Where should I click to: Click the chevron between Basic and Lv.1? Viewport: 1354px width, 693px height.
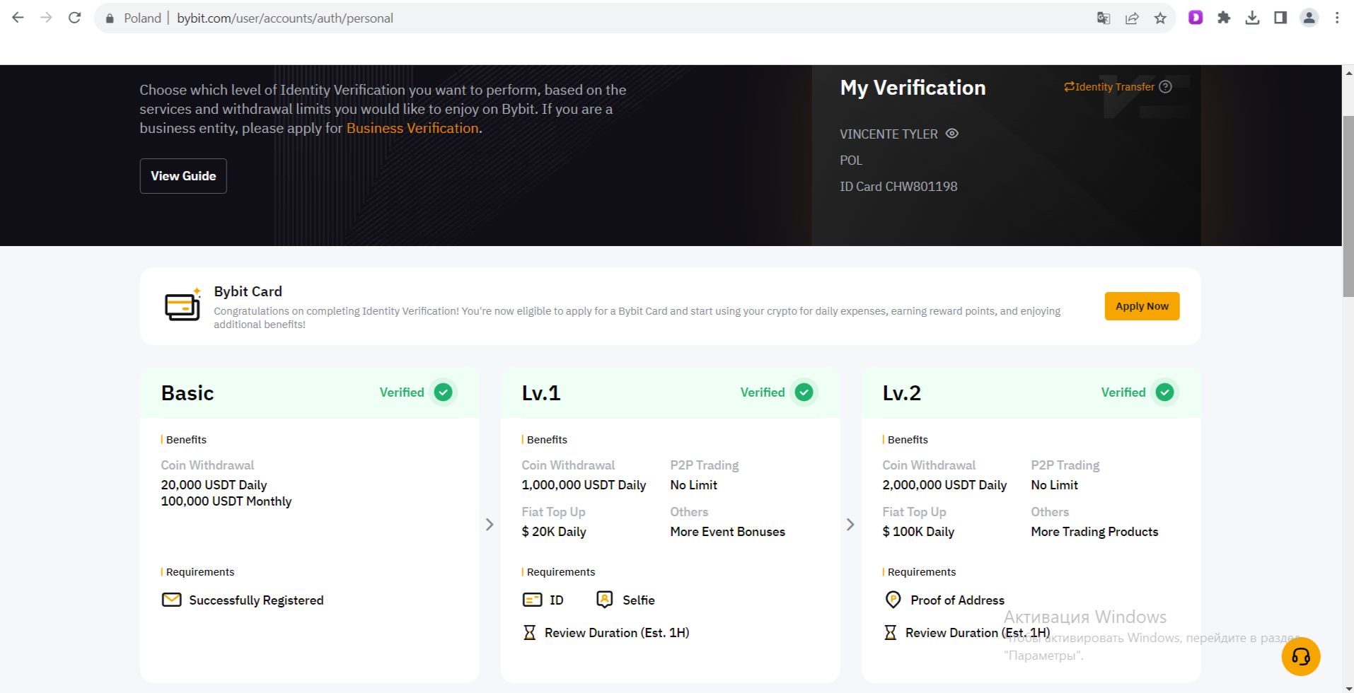(490, 525)
